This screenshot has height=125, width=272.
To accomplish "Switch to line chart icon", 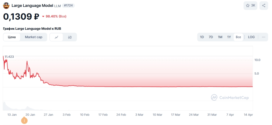I will pyautogui.click(x=56, y=37).
